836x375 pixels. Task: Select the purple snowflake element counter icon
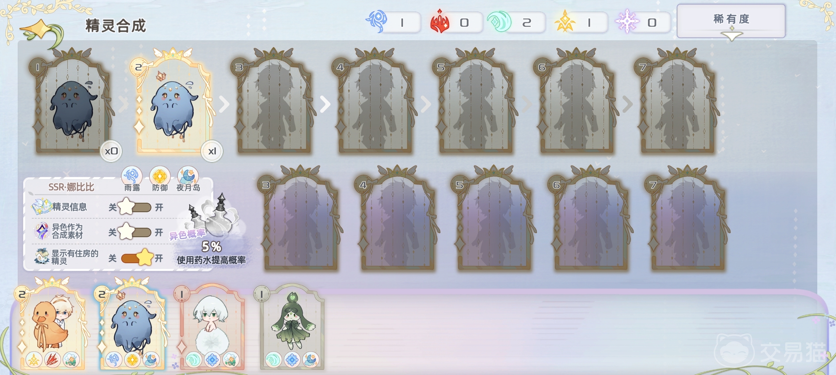coord(627,22)
